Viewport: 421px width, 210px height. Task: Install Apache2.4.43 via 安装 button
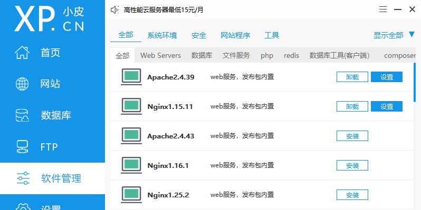tap(352, 136)
